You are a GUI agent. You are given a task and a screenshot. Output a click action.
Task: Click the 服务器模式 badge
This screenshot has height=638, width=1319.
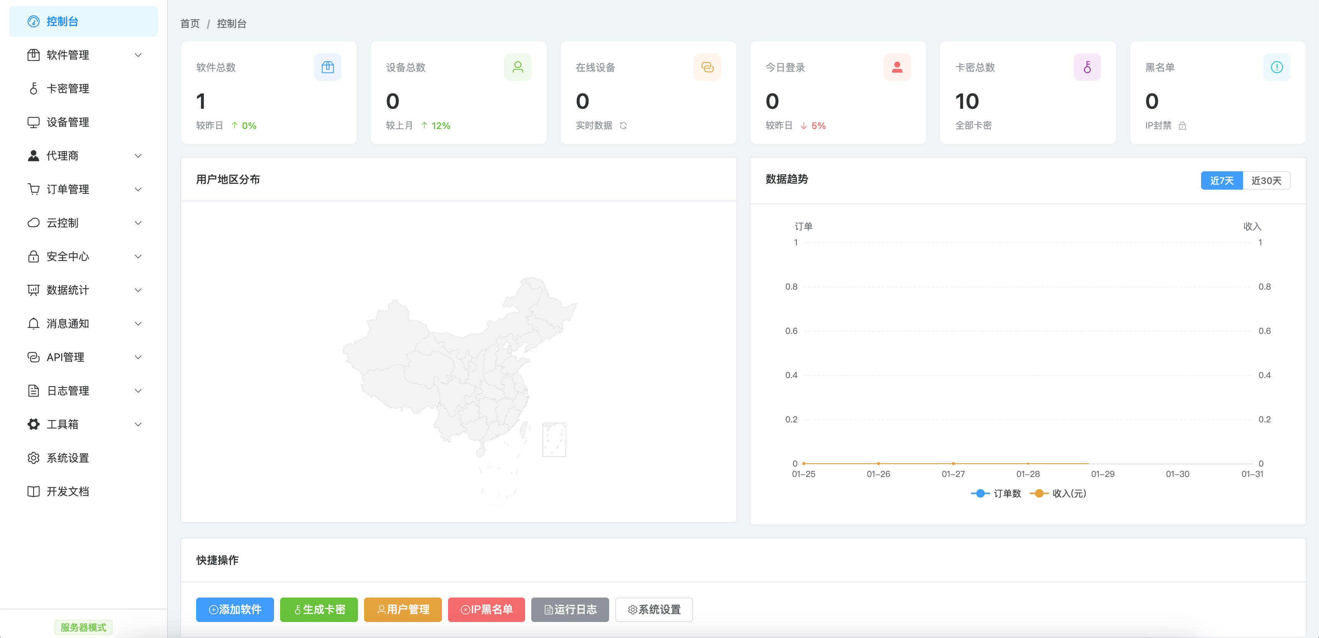tap(83, 627)
